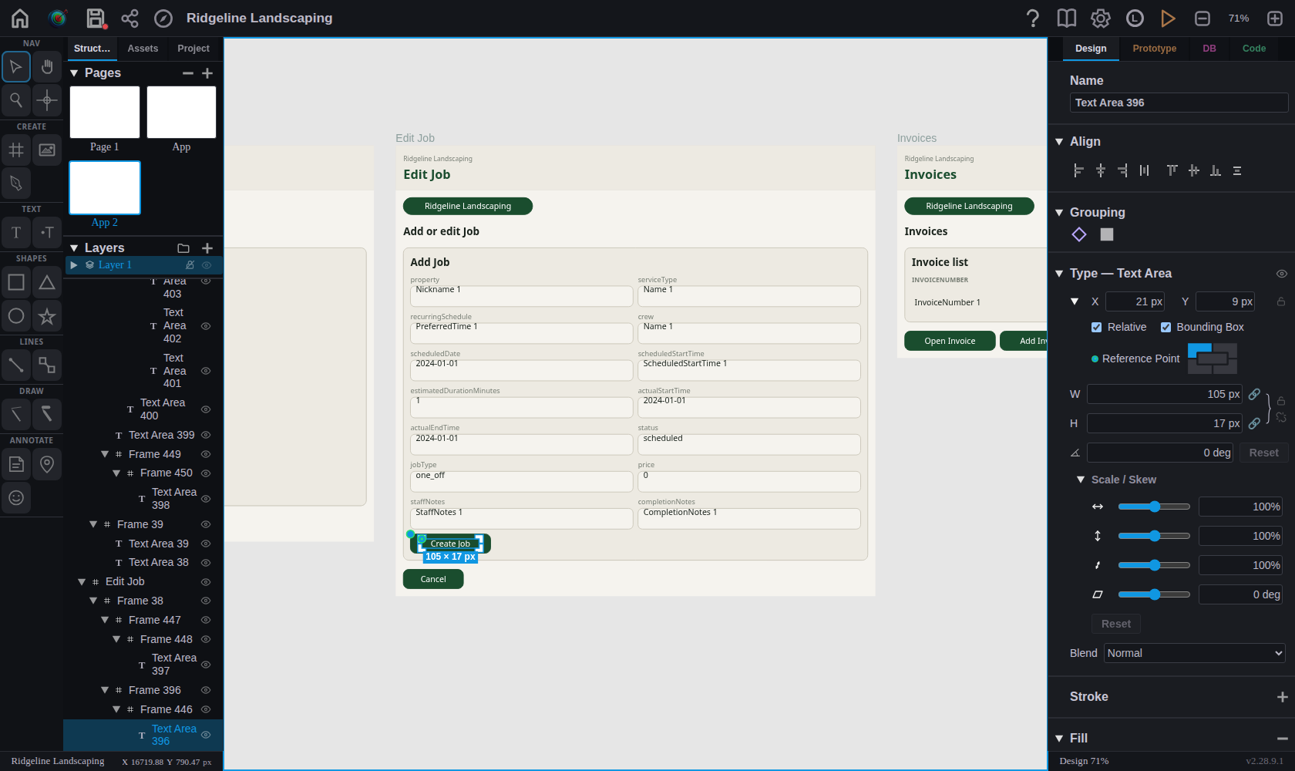Toggle the Relative checkbox

point(1096,327)
